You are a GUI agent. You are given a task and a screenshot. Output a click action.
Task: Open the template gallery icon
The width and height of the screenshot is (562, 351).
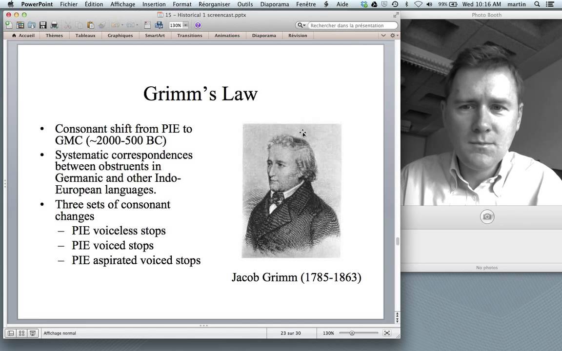click(x=20, y=25)
